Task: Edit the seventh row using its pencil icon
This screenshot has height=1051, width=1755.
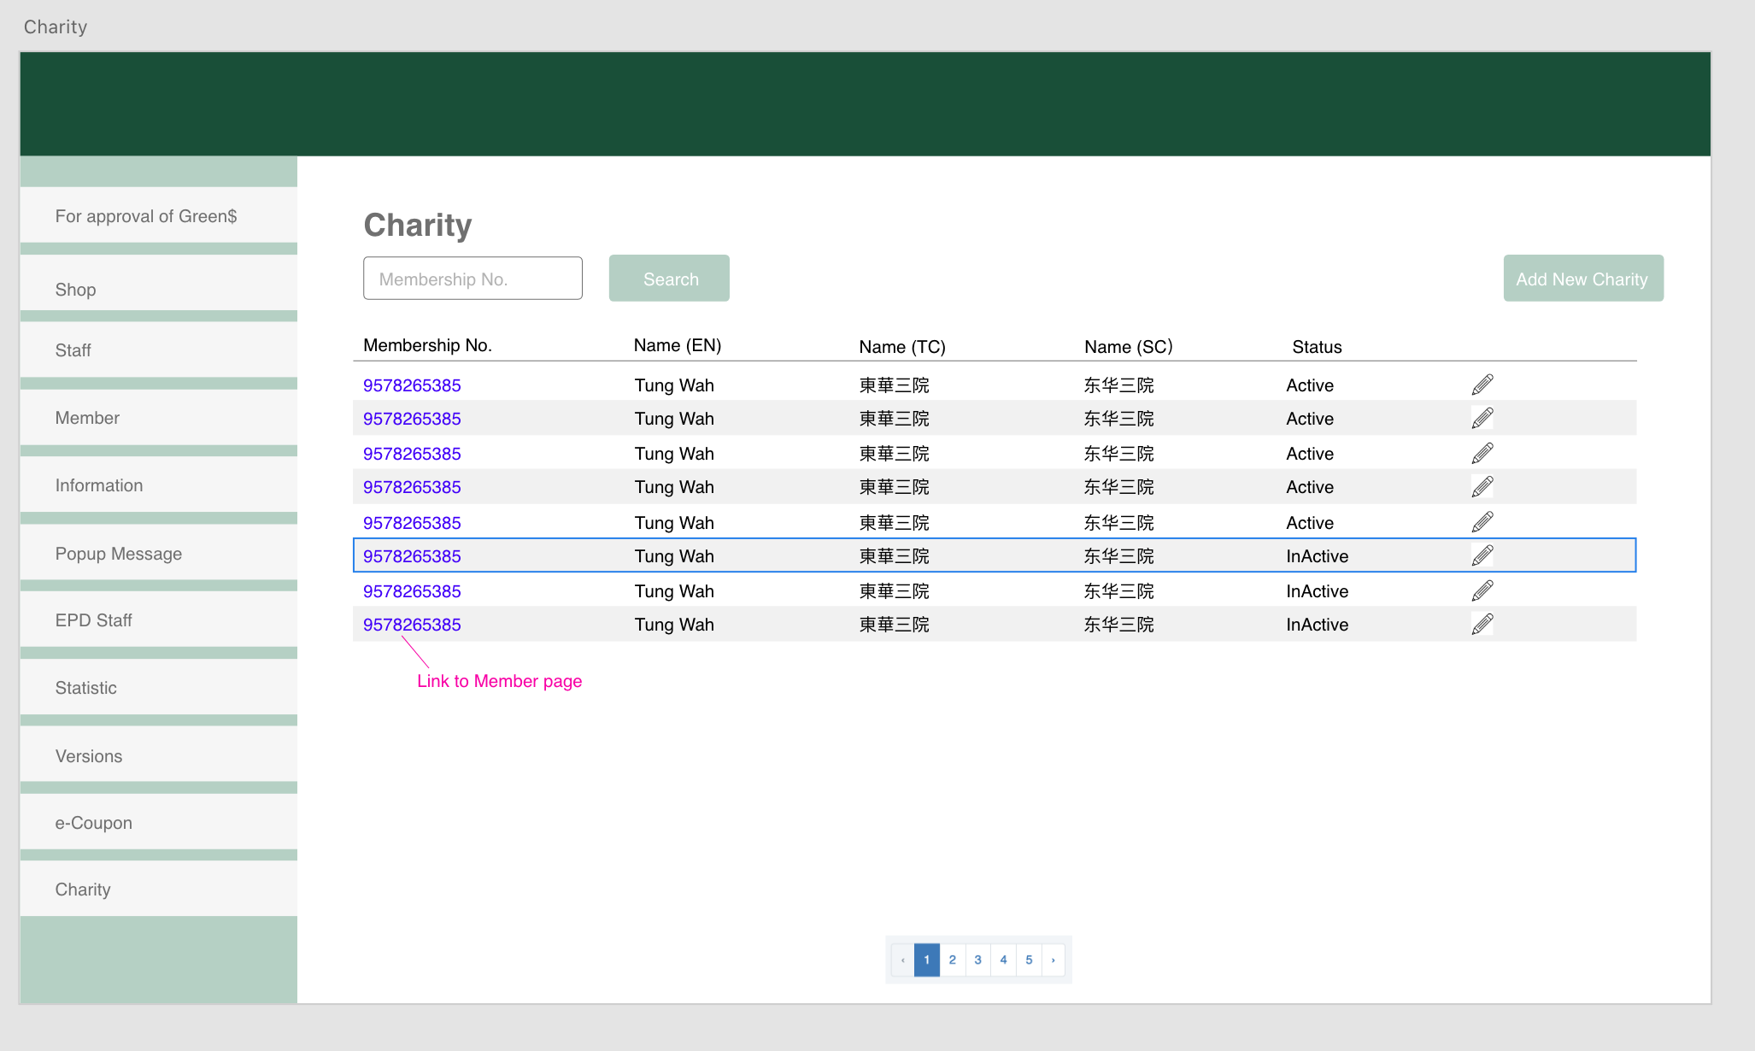Action: [x=1482, y=590]
